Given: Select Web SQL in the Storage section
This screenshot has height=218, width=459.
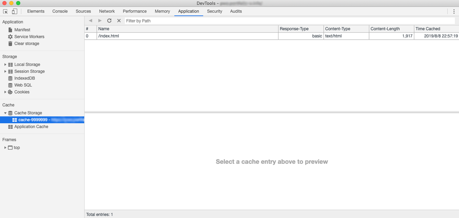Looking at the screenshot, I should click(23, 85).
